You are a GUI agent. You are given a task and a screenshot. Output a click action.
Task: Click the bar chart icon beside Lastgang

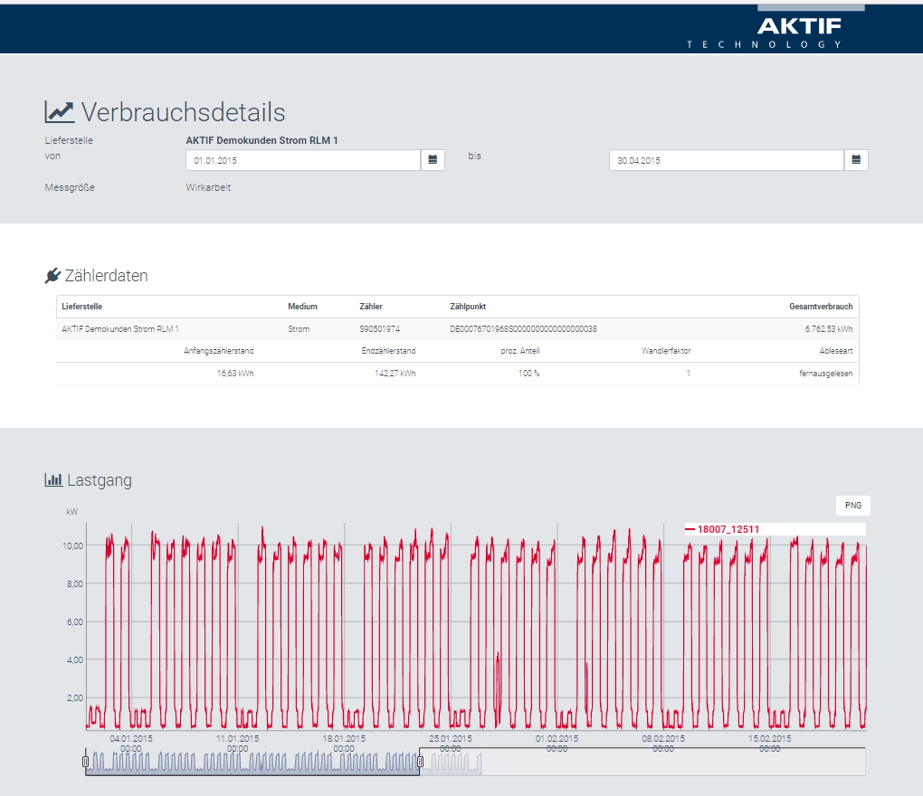pyautogui.click(x=53, y=480)
